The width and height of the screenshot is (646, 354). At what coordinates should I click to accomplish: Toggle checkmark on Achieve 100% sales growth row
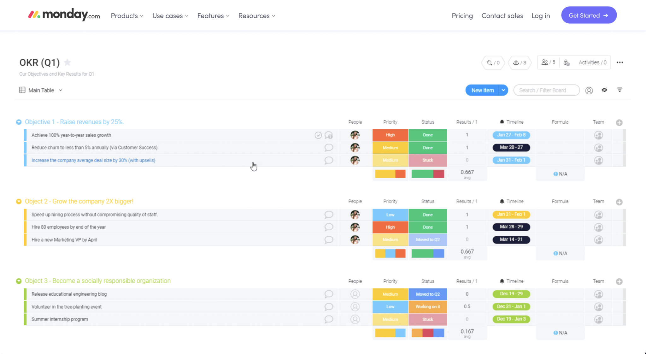pos(318,135)
